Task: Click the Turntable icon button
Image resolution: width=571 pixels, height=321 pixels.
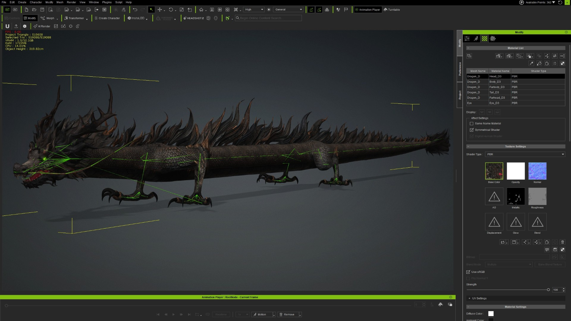Action: tap(392, 10)
